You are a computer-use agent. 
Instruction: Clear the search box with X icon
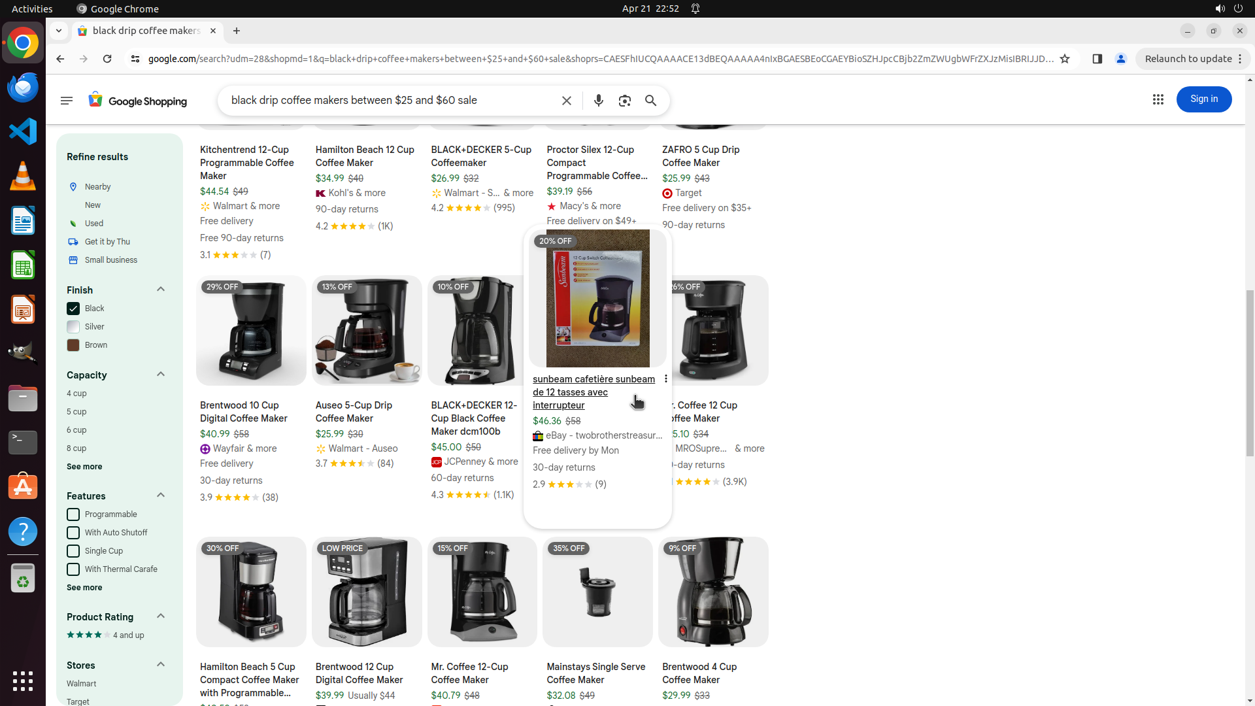coord(567,101)
